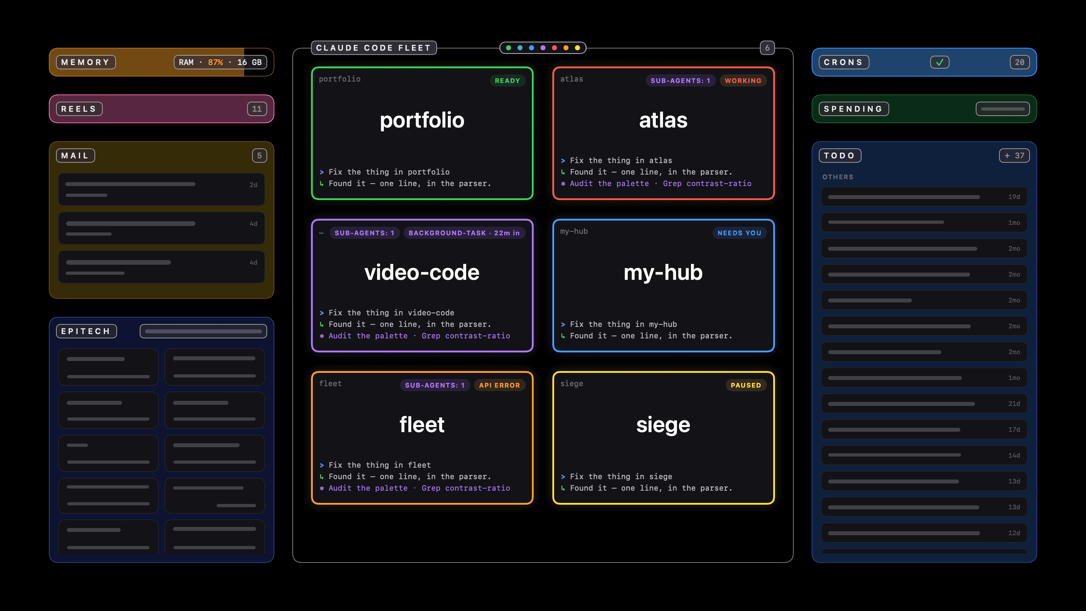1086x611 pixels.
Task: Click the REELS count badge 11
Action: pos(257,109)
